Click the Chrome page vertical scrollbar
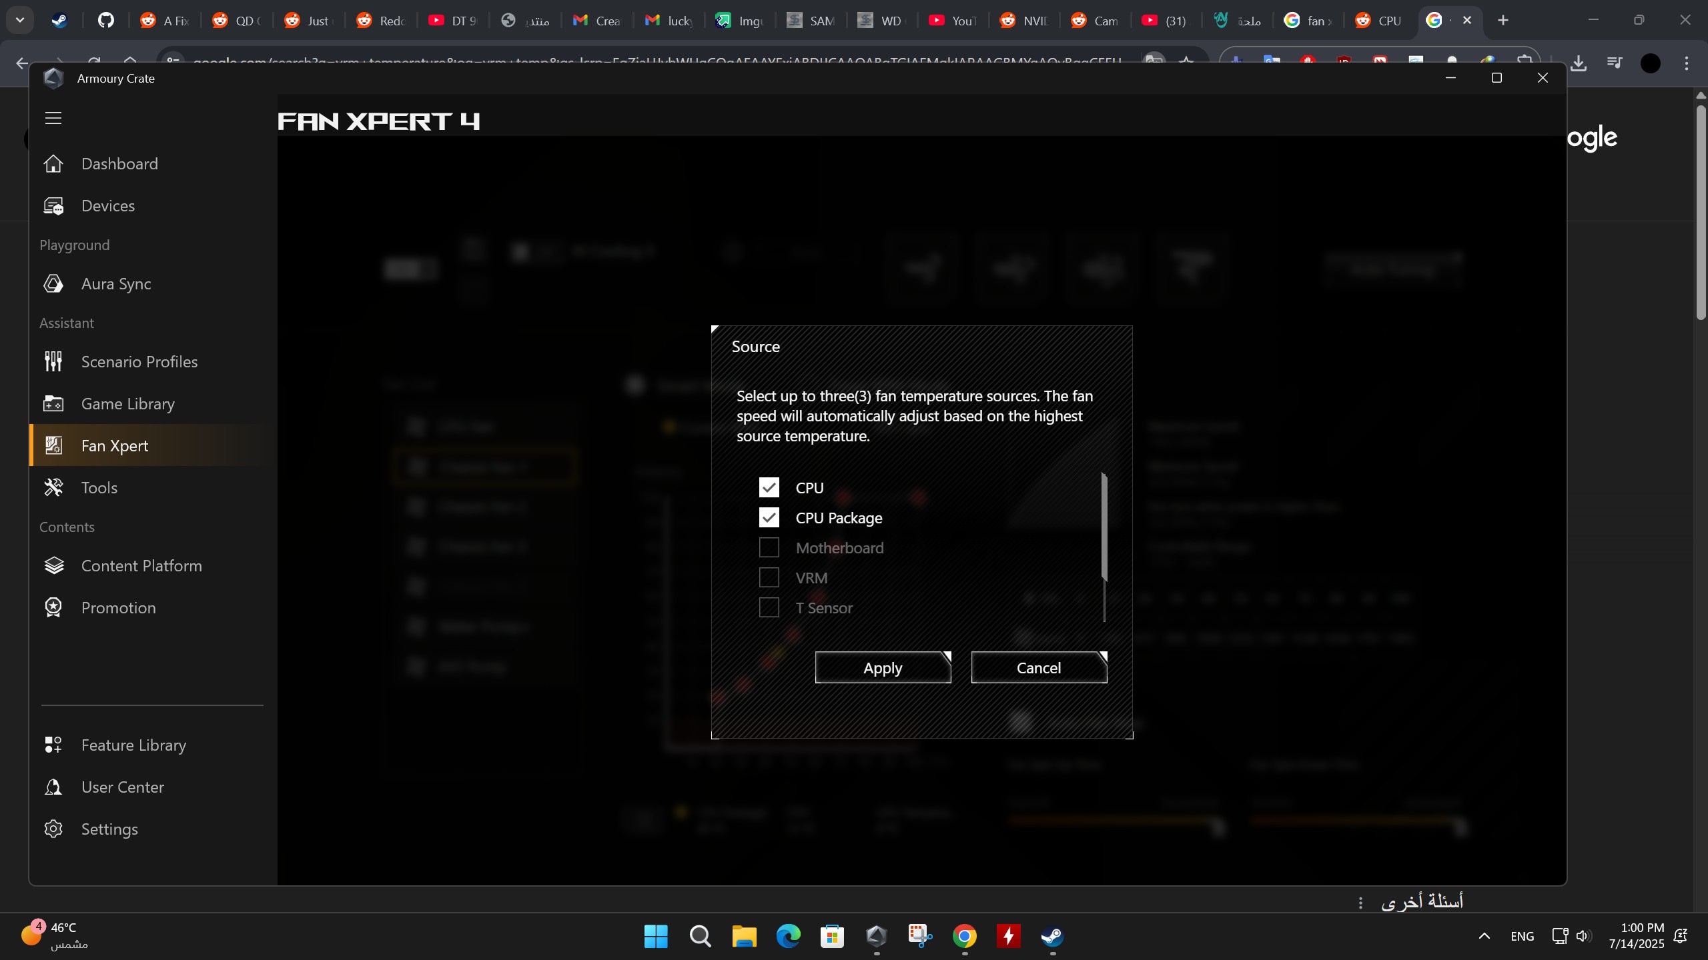This screenshot has height=960, width=1708. [1701, 213]
